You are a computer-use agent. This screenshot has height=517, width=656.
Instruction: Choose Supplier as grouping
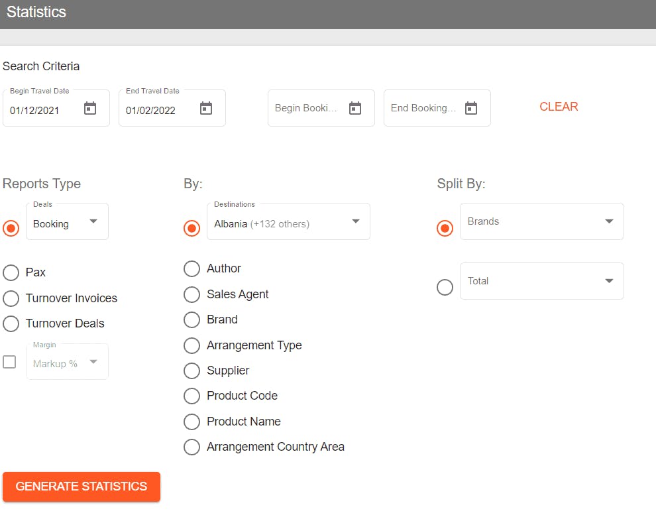(x=192, y=371)
